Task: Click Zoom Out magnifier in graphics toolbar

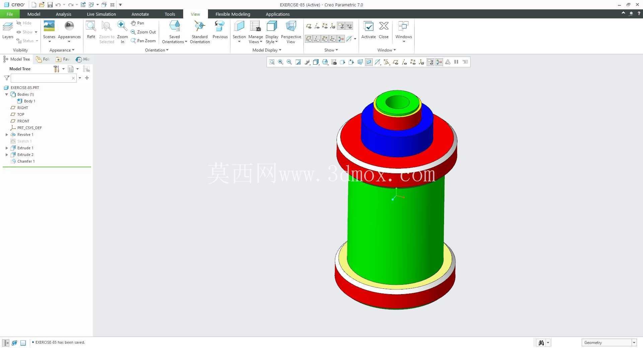Action: pos(289,62)
